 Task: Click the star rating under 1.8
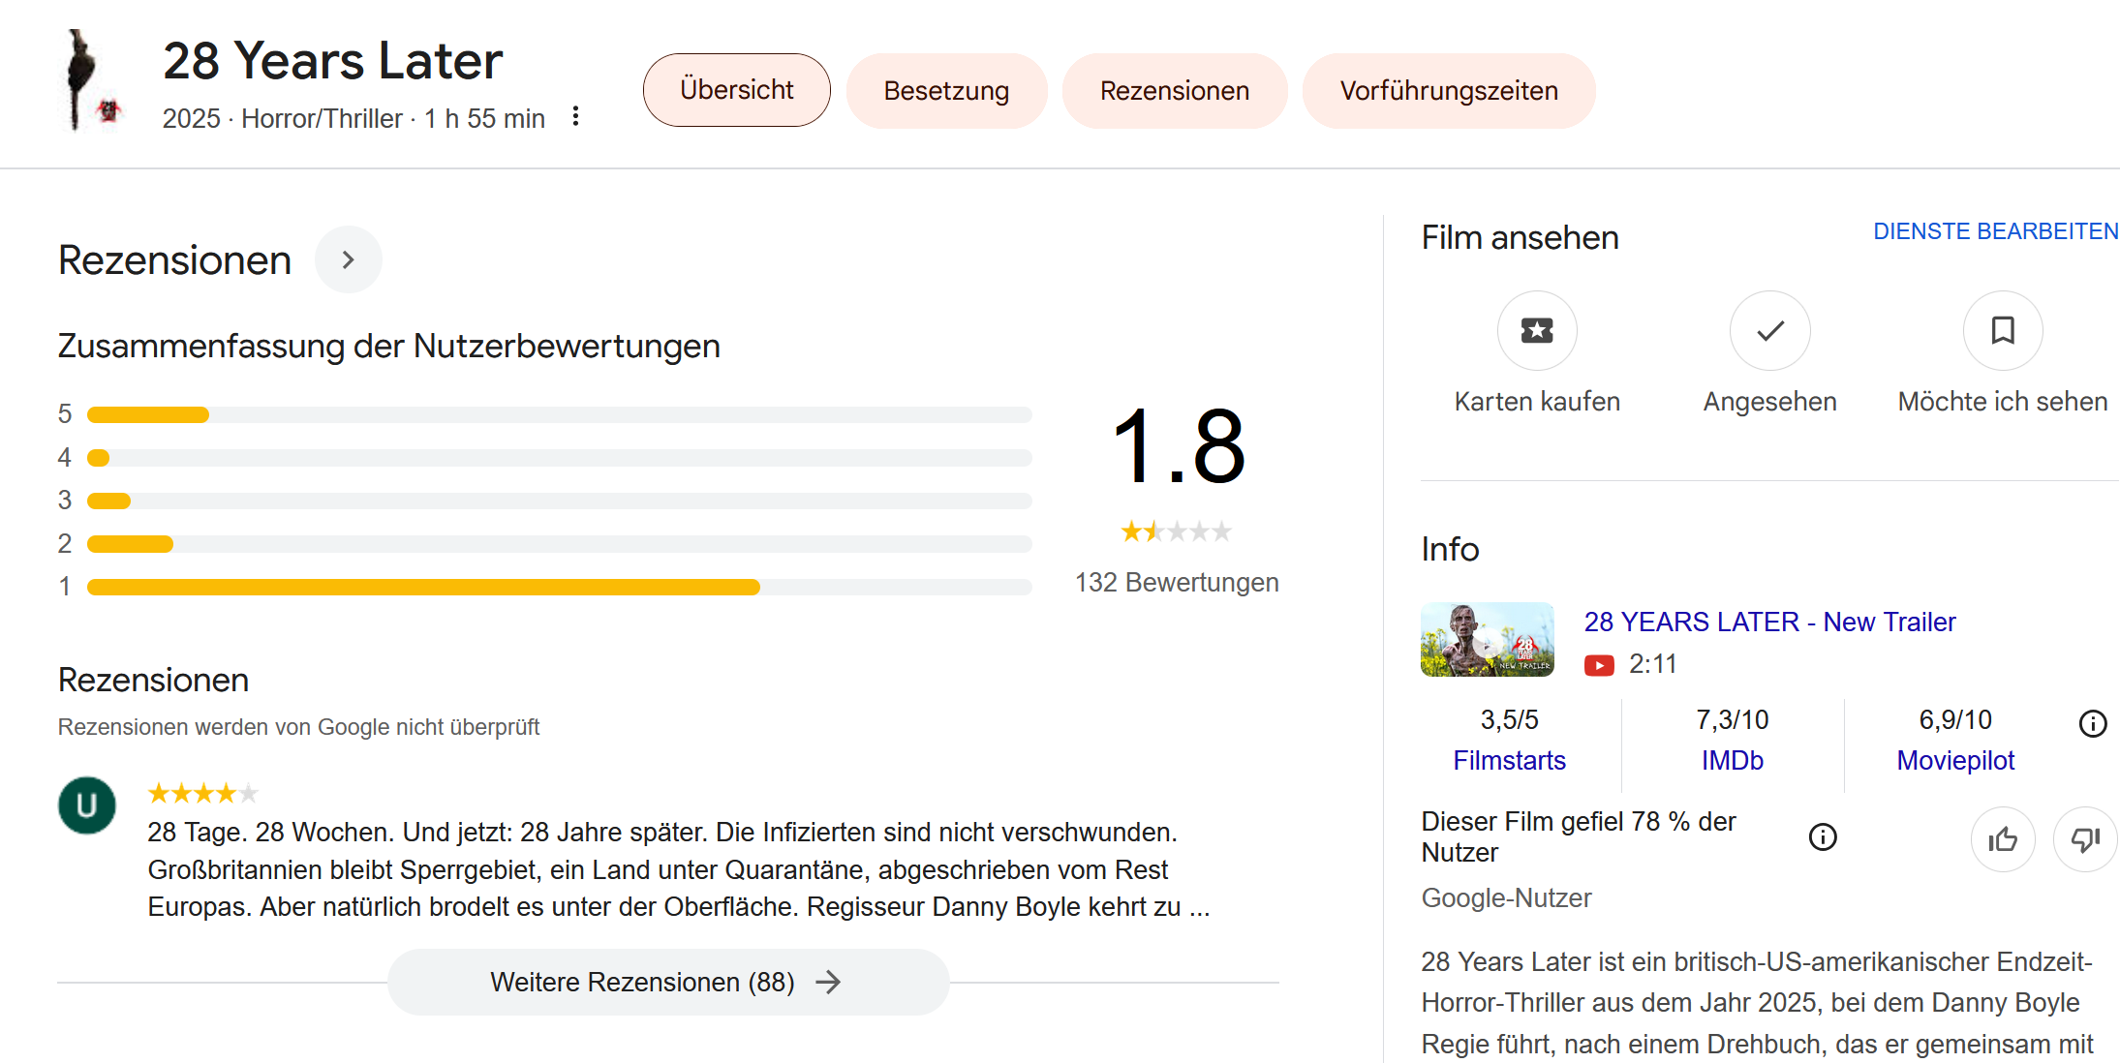click(x=1177, y=531)
